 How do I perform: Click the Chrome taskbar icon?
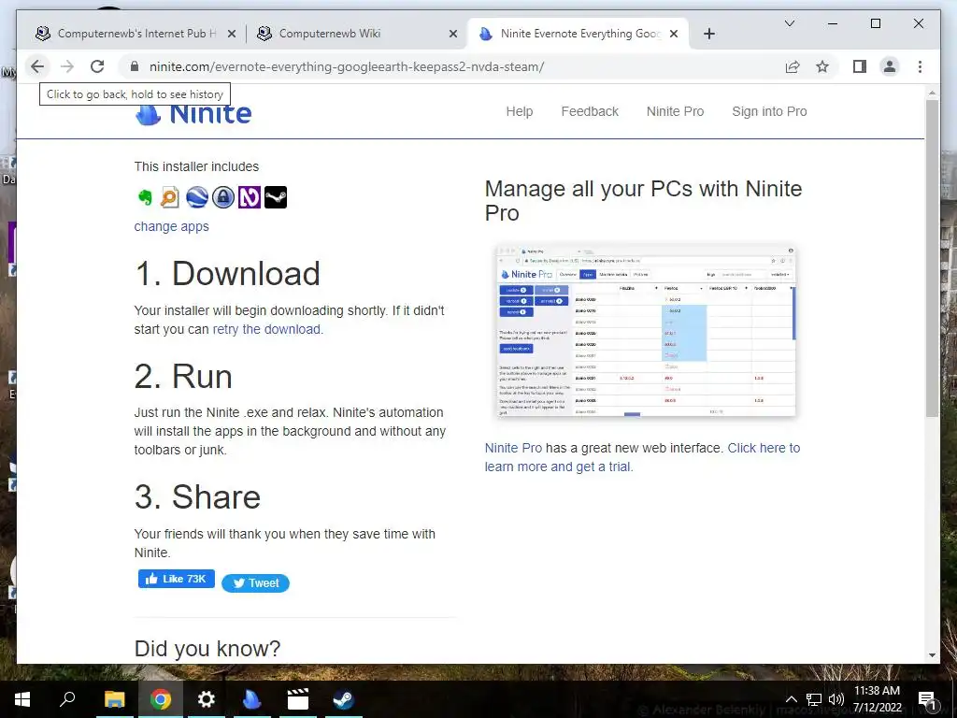(161, 699)
